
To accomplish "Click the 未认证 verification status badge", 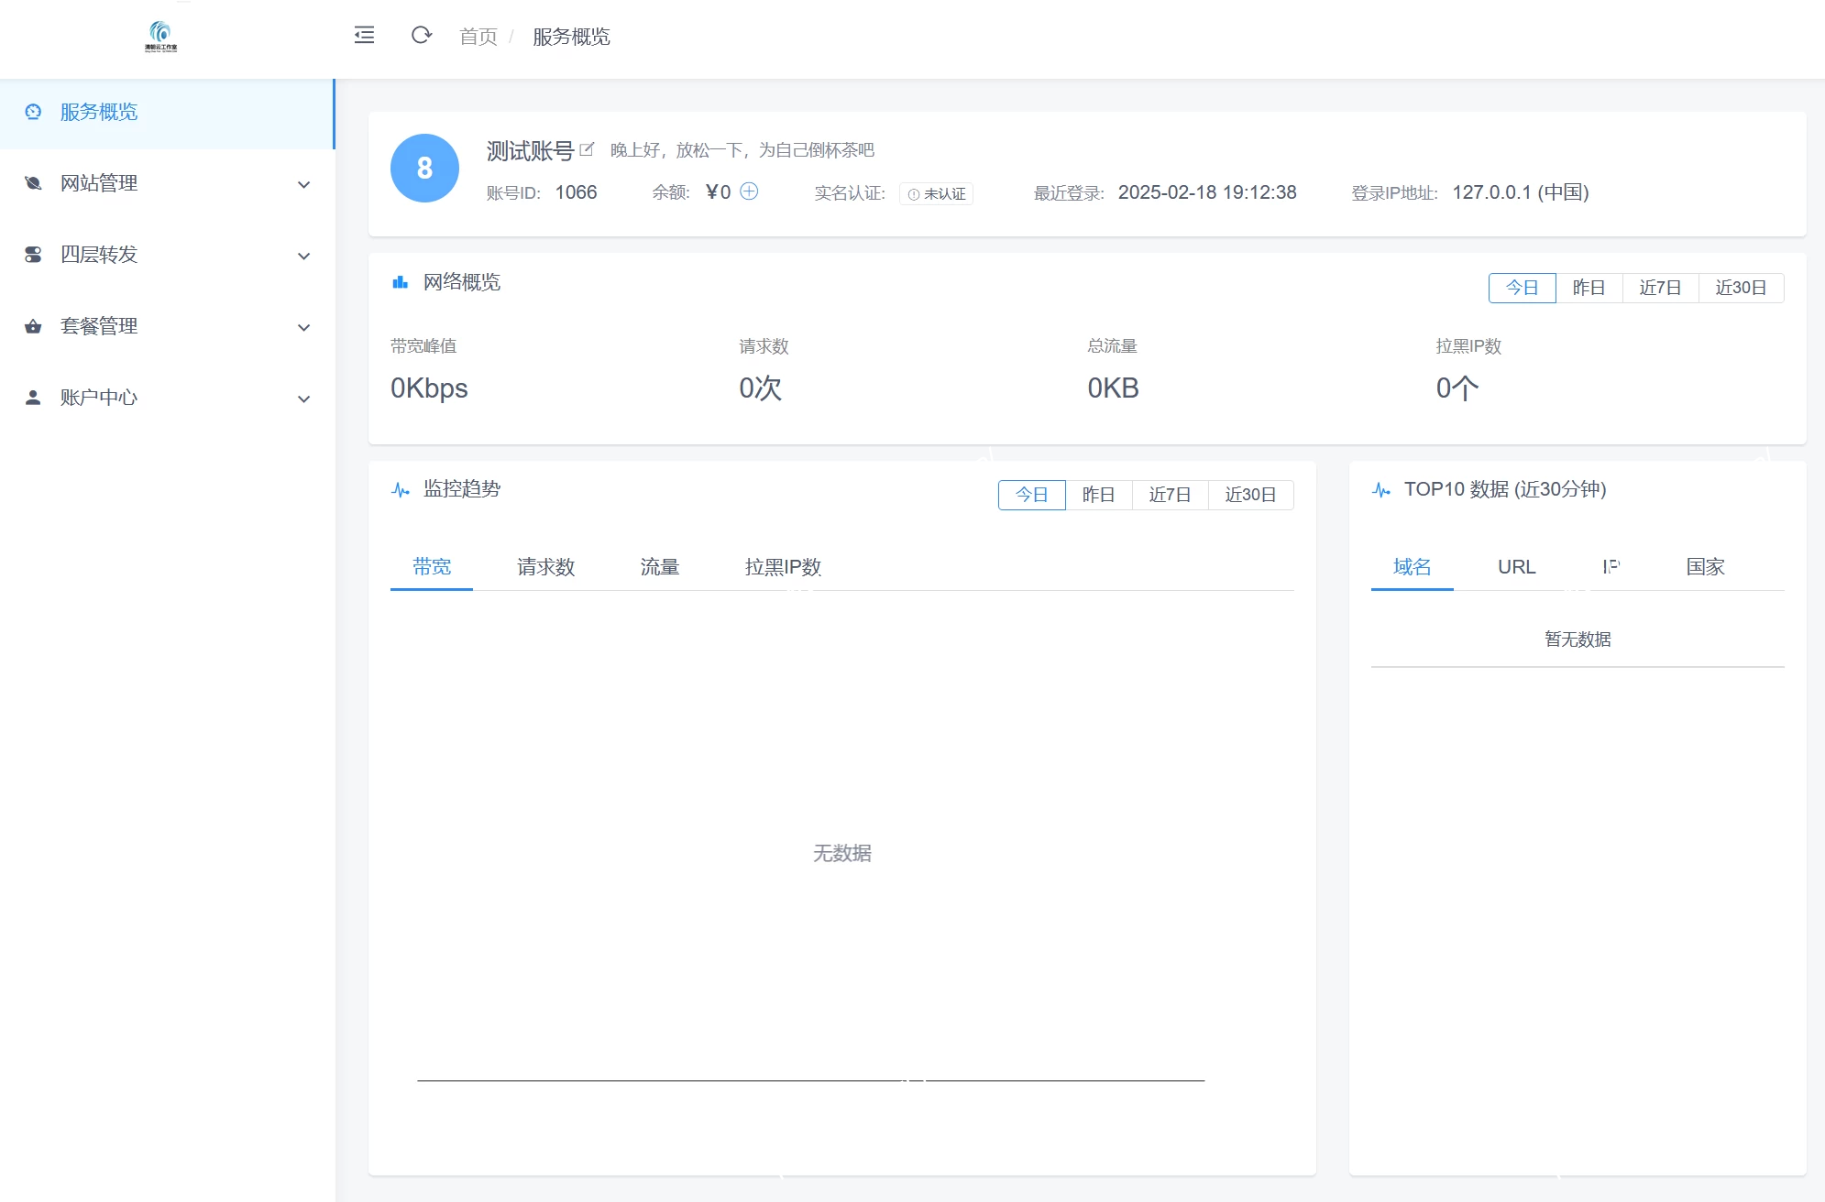I will [936, 193].
